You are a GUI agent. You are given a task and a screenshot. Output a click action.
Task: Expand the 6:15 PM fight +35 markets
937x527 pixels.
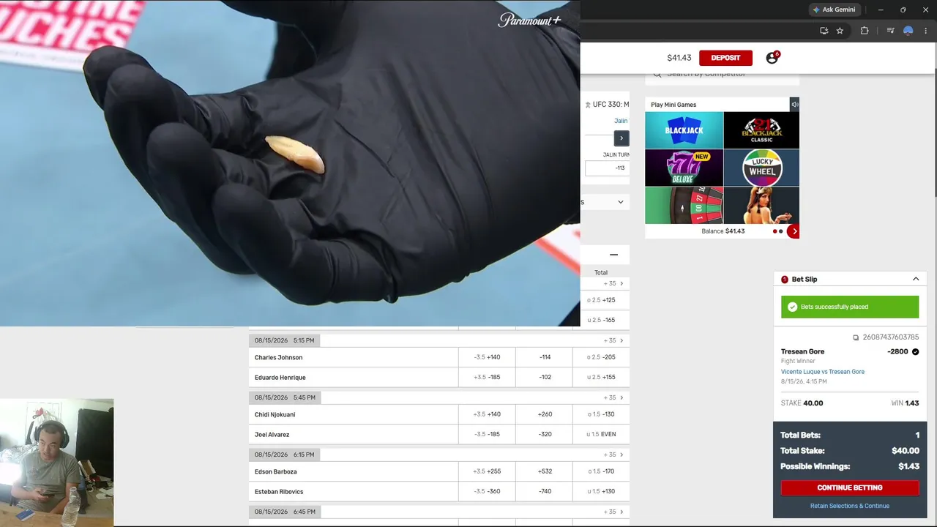(x=613, y=455)
